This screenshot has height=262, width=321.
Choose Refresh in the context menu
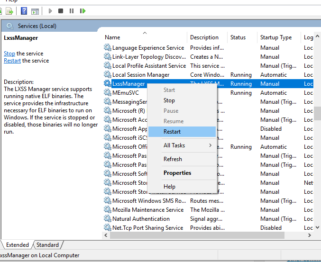[x=182, y=159]
